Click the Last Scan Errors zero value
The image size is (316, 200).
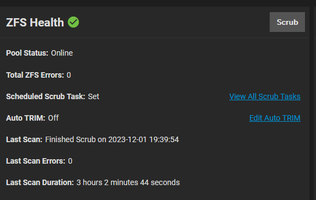(x=70, y=161)
